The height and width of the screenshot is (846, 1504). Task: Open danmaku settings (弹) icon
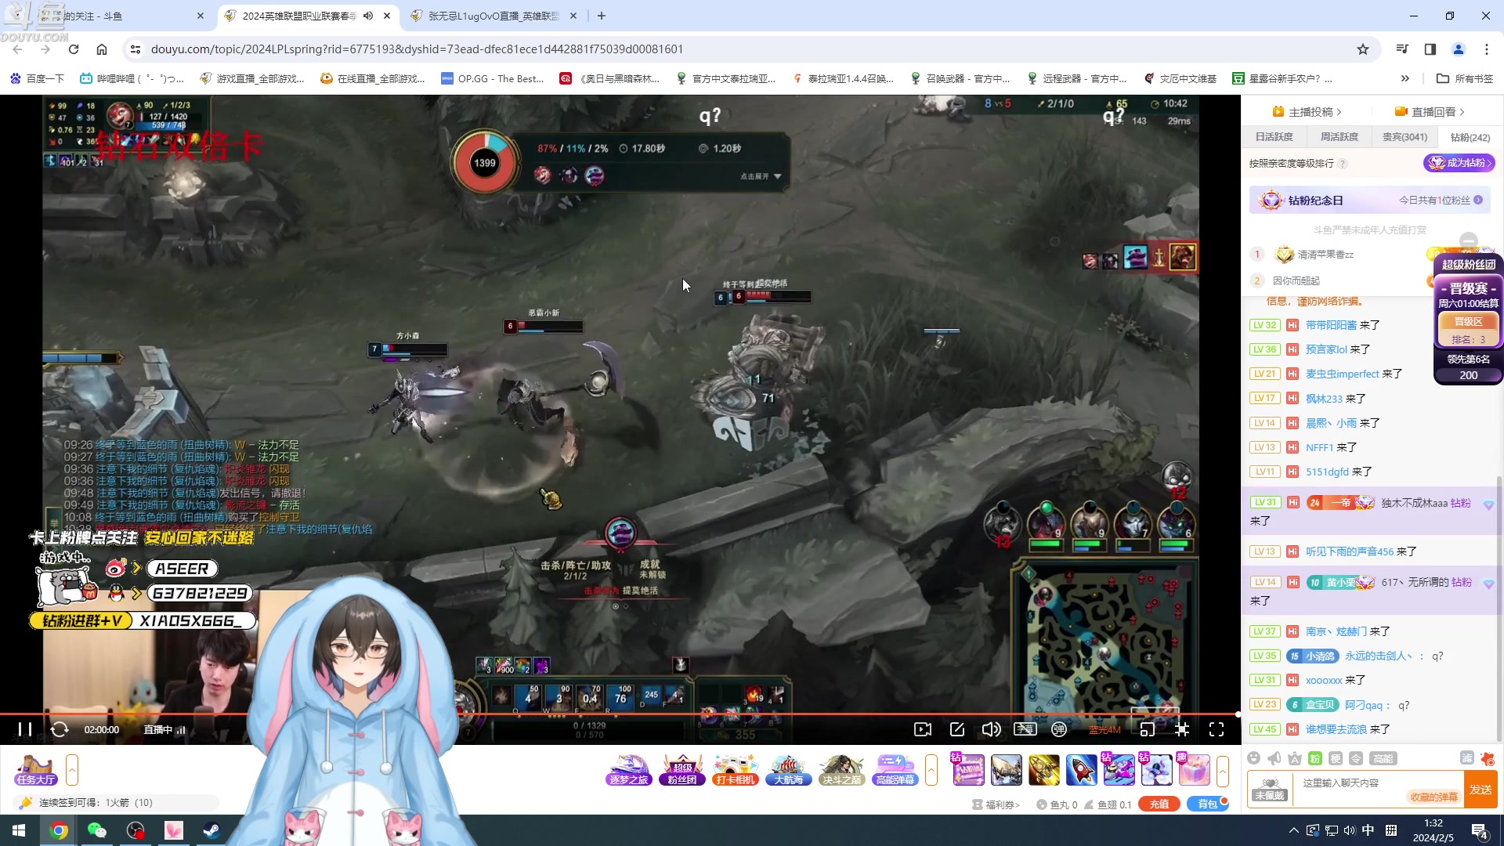1059,729
